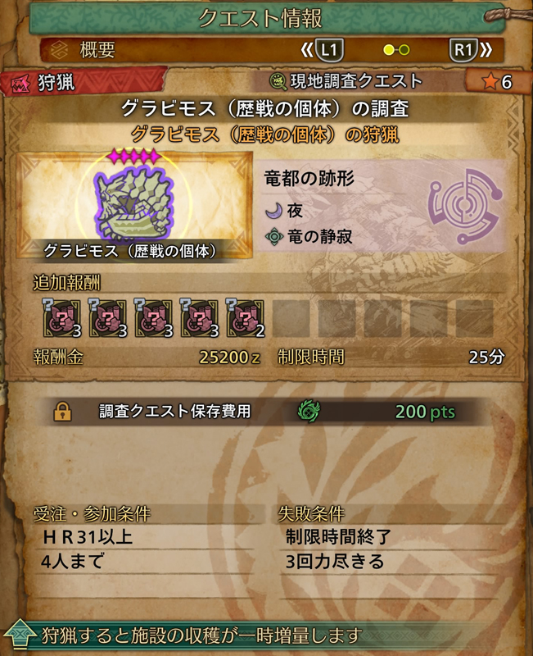This screenshot has height=656, width=533.
Task: Click the crescent moon night icon
Action: [273, 211]
